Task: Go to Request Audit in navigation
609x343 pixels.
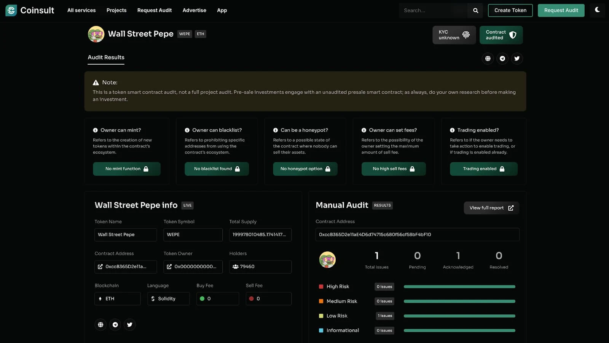Action: [155, 10]
